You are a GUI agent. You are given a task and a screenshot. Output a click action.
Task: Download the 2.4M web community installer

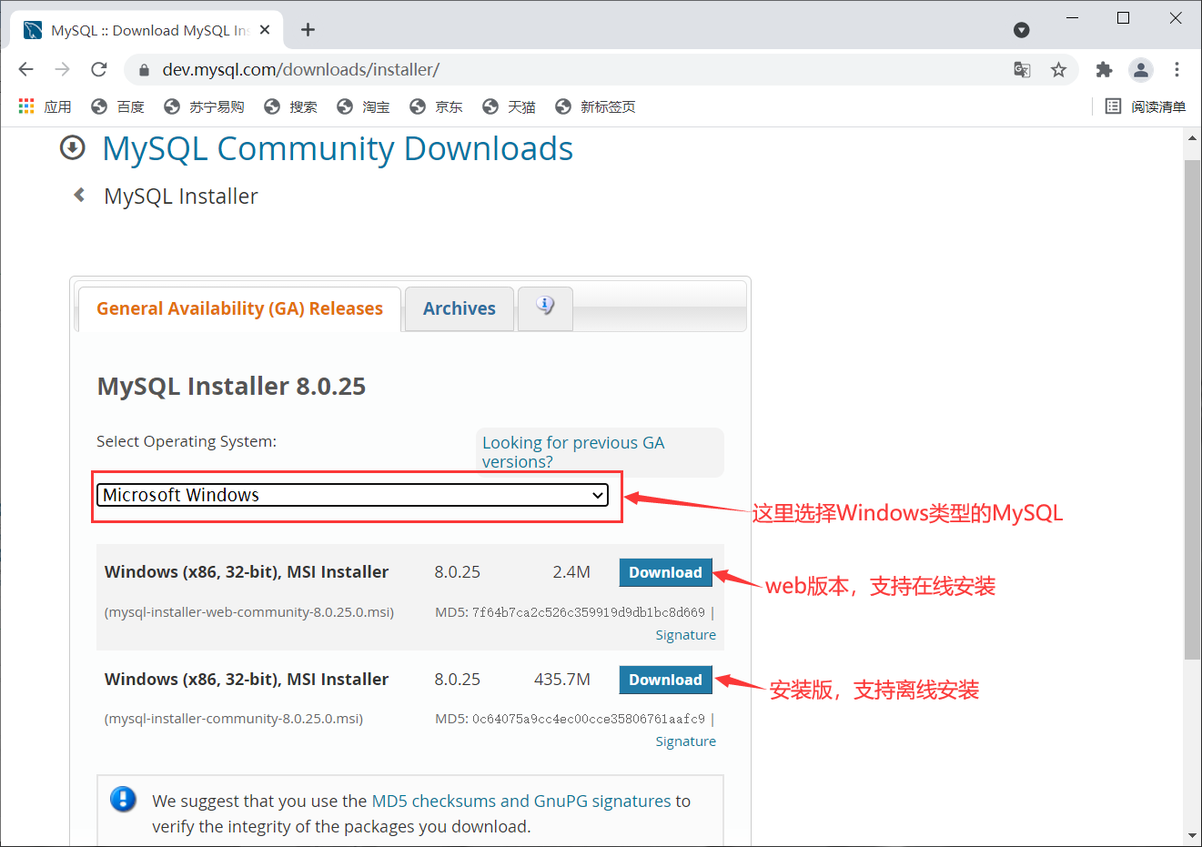[x=665, y=572]
